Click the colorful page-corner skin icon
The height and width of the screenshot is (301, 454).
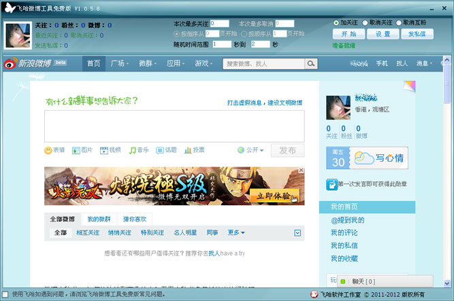coord(409,86)
